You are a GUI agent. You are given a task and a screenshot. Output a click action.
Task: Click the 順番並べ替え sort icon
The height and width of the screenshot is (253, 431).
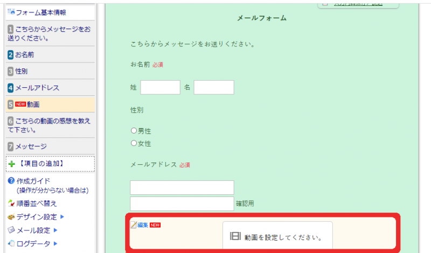11,203
